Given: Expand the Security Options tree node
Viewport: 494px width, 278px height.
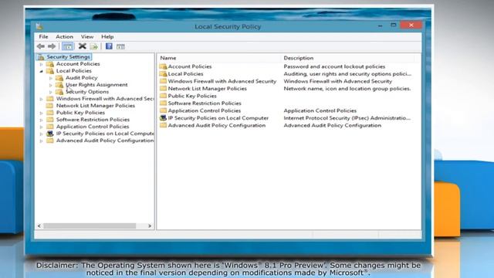Looking at the screenshot, I should 51,92.
